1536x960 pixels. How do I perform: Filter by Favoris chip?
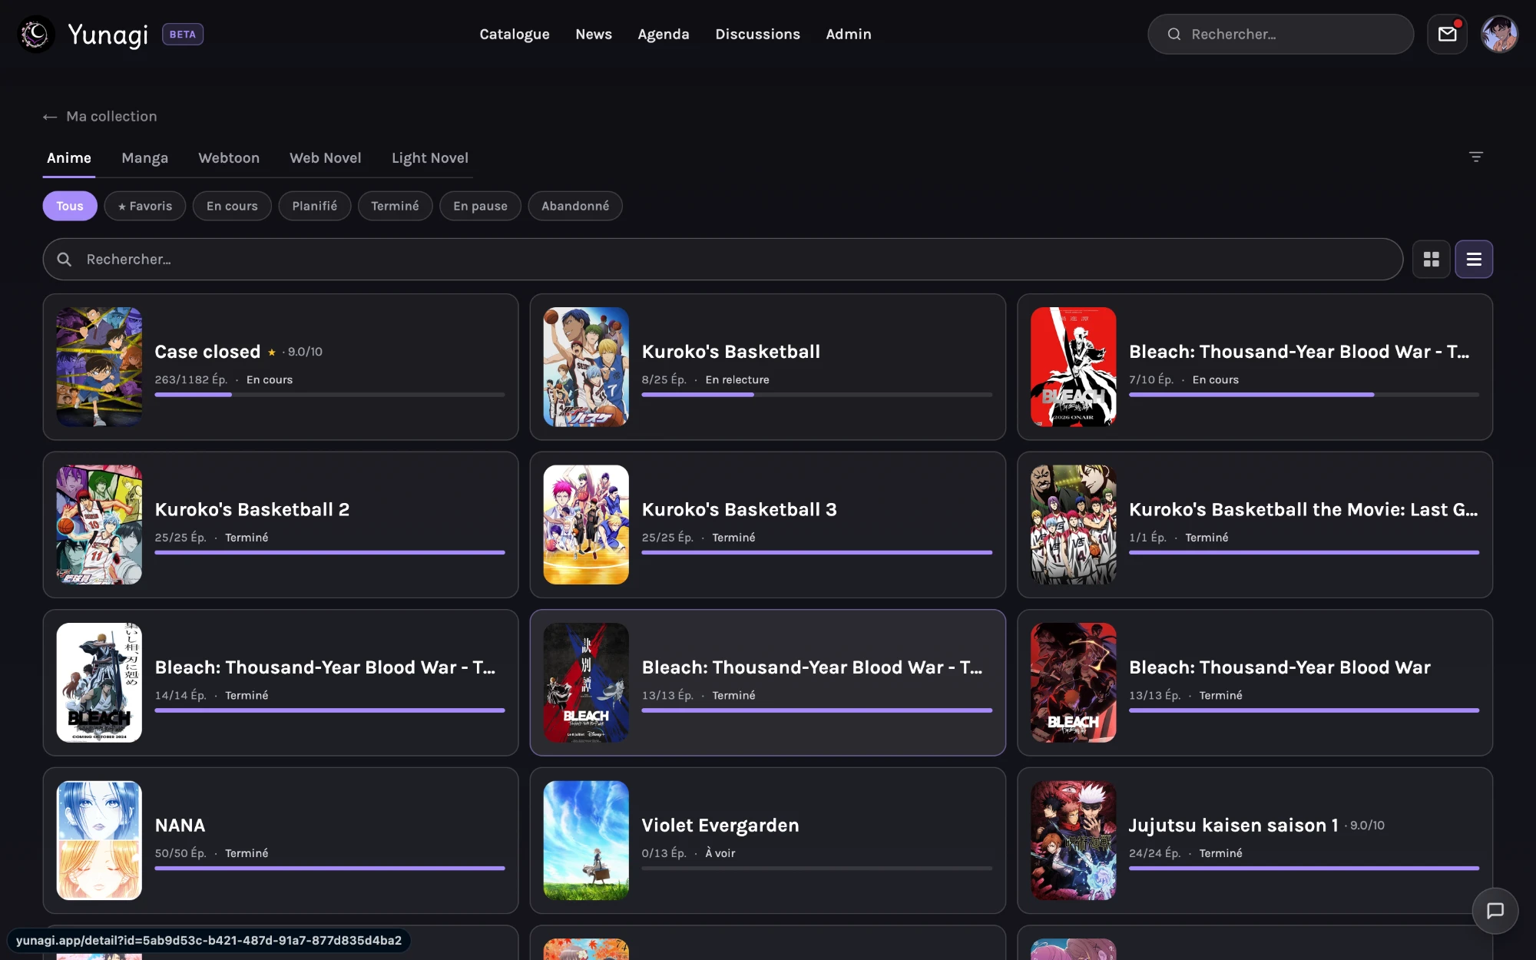(145, 206)
